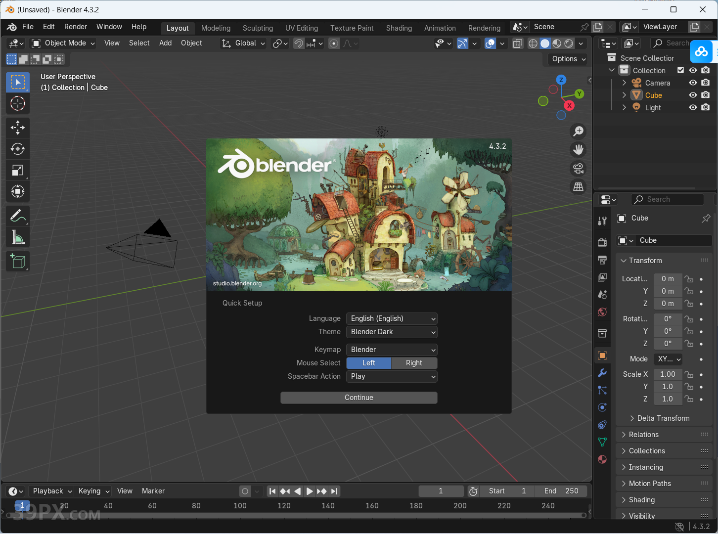
Task: Hide the Cube using its eye toggle
Action: (692, 95)
